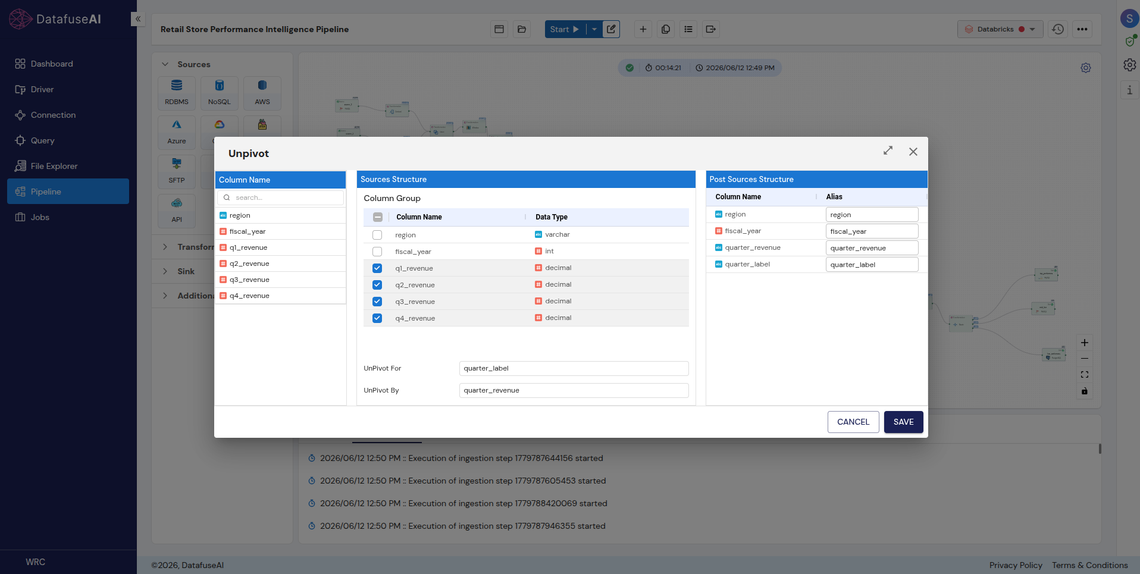Open Query in the sidebar
This screenshot has width=1140, height=574.
[x=68, y=140]
